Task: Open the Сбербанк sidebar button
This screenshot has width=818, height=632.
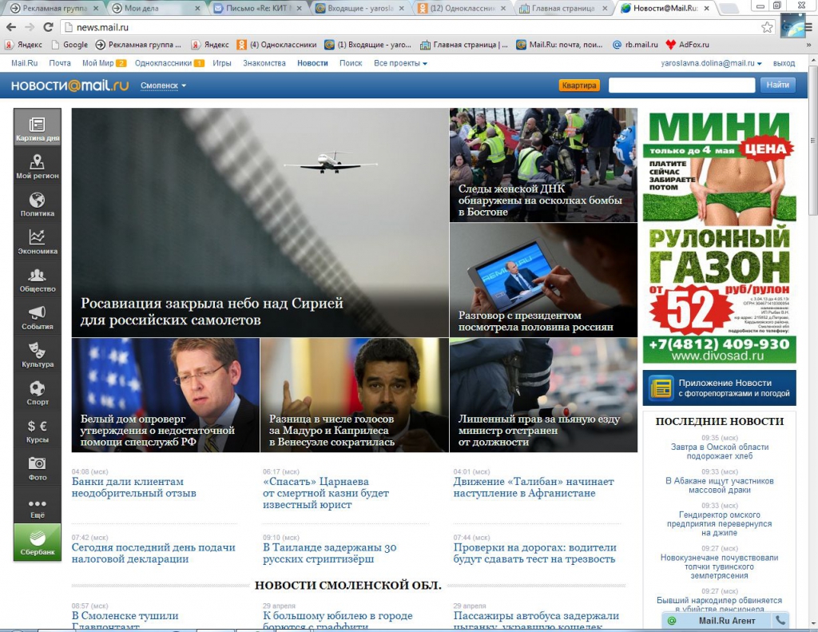Action: tap(37, 543)
